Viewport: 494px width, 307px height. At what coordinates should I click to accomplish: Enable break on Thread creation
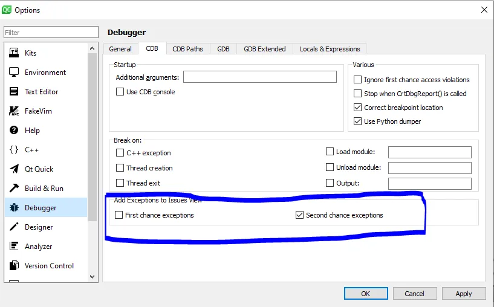pyautogui.click(x=120, y=168)
